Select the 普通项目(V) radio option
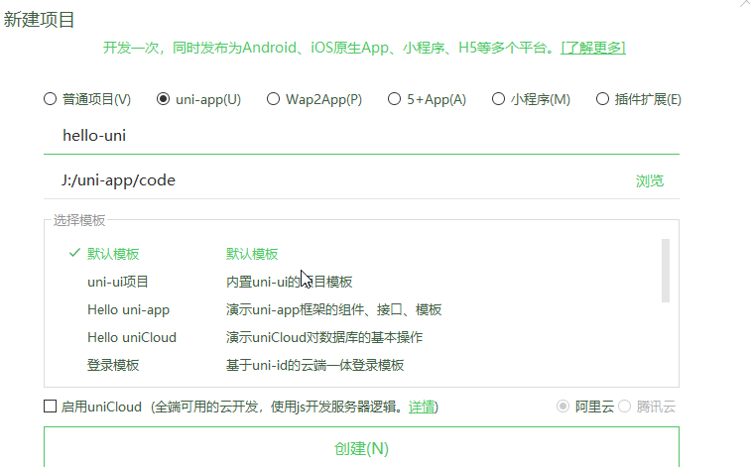This screenshot has height=467, width=750. pos(50,99)
